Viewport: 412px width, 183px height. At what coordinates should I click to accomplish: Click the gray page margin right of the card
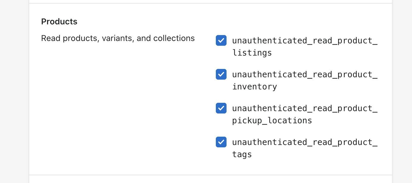click(x=402, y=89)
